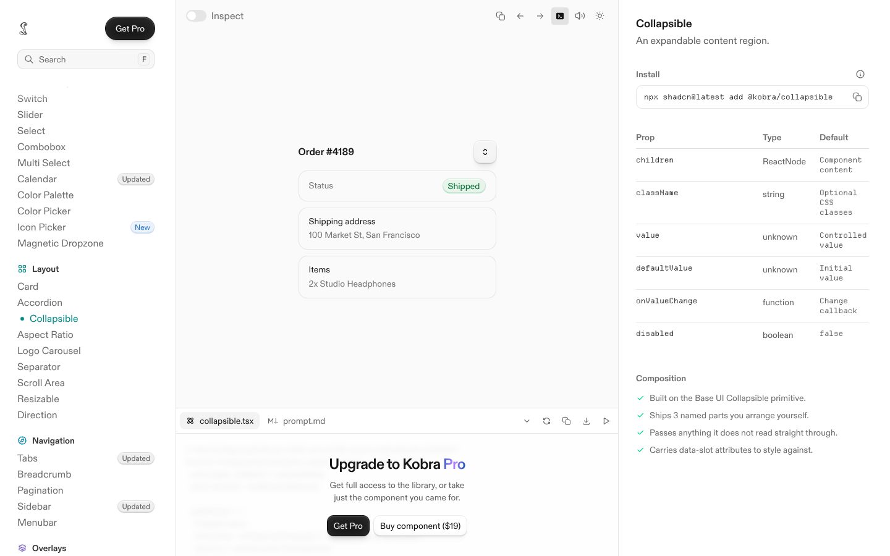The image size is (890, 556).
Task: Toggle sound with the speaker icon
Action: point(580,16)
